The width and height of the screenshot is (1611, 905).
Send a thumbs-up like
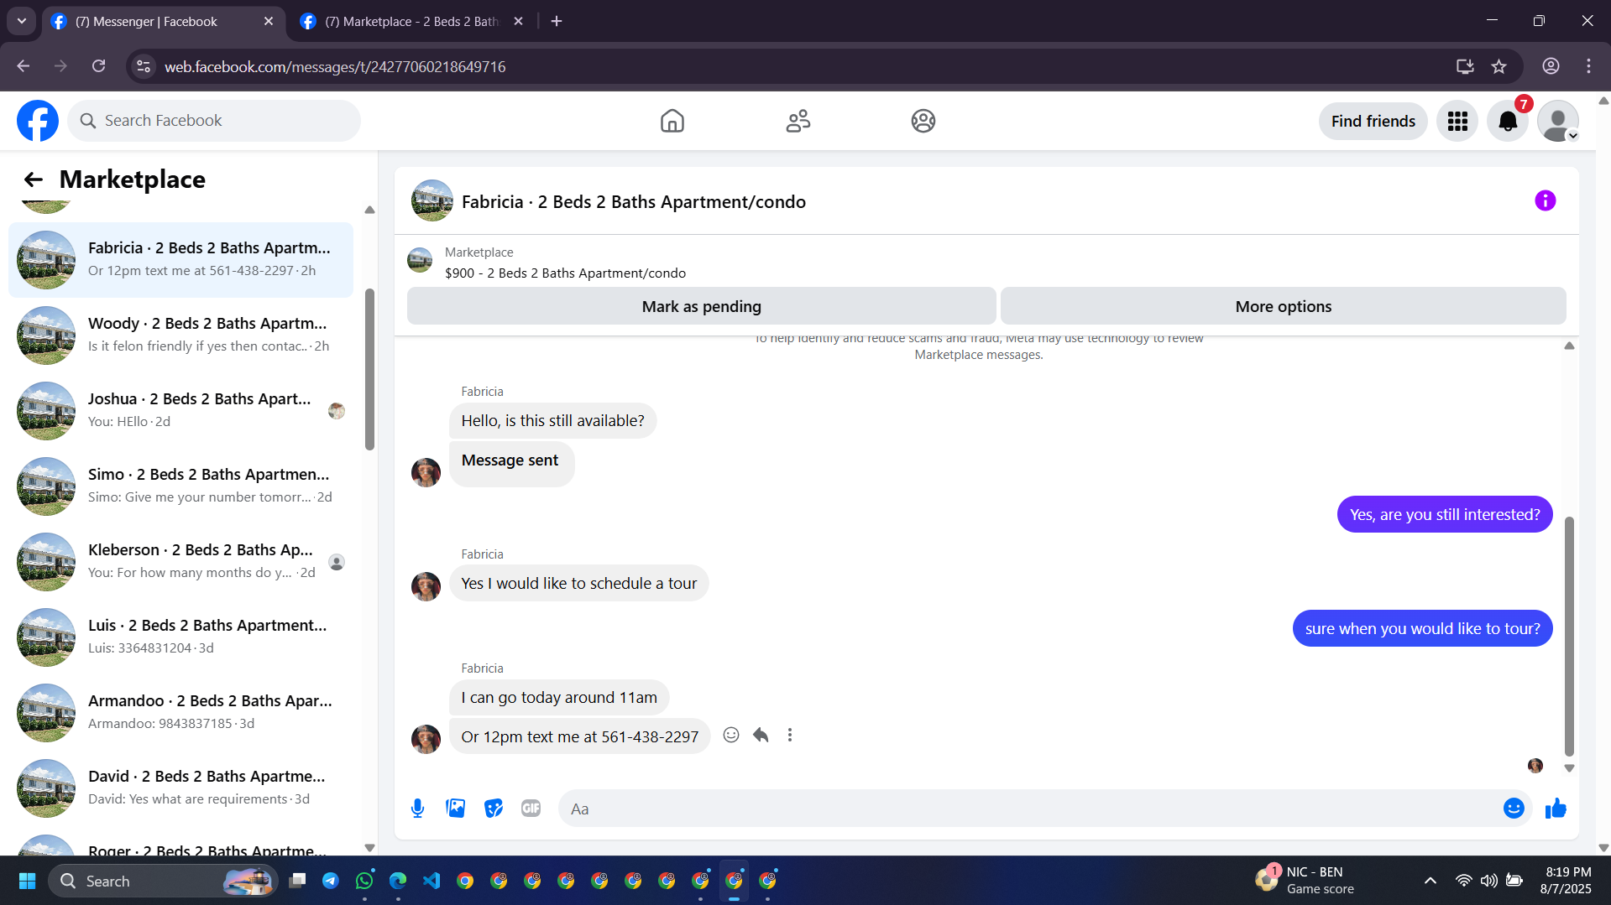1556,809
